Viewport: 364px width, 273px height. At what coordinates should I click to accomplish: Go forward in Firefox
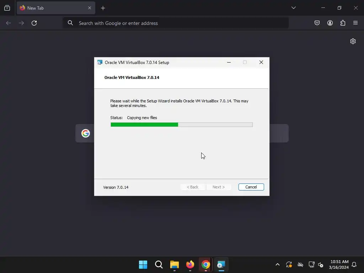[21, 23]
